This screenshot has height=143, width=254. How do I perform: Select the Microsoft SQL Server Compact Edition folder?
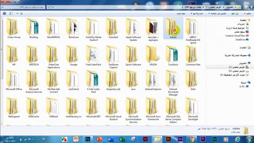tap(173, 110)
